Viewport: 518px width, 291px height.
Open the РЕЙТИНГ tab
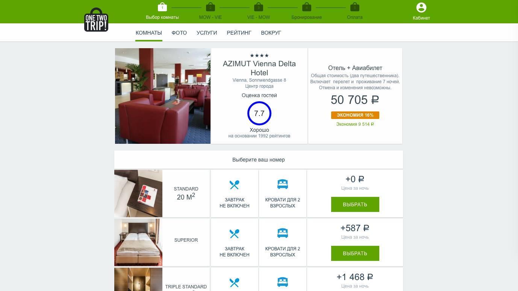click(239, 33)
